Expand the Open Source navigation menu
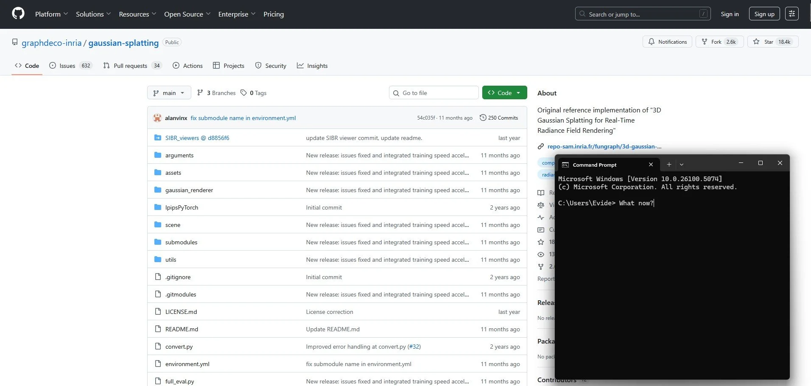The image size is (811, 386). pyautogui.click(x=187, y=14)
